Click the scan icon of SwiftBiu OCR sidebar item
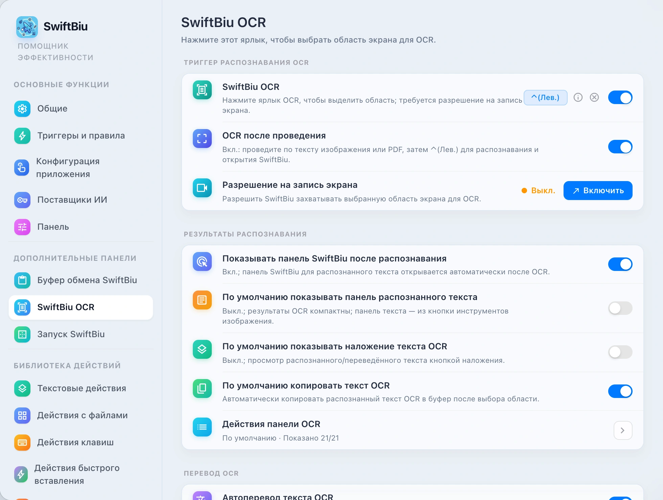 tap(22, 307)
